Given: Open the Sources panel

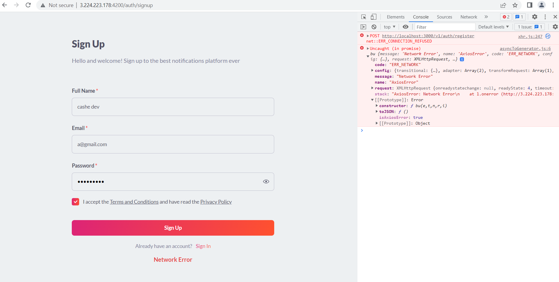Looking at the screenshot, I should tap(444, 17).
